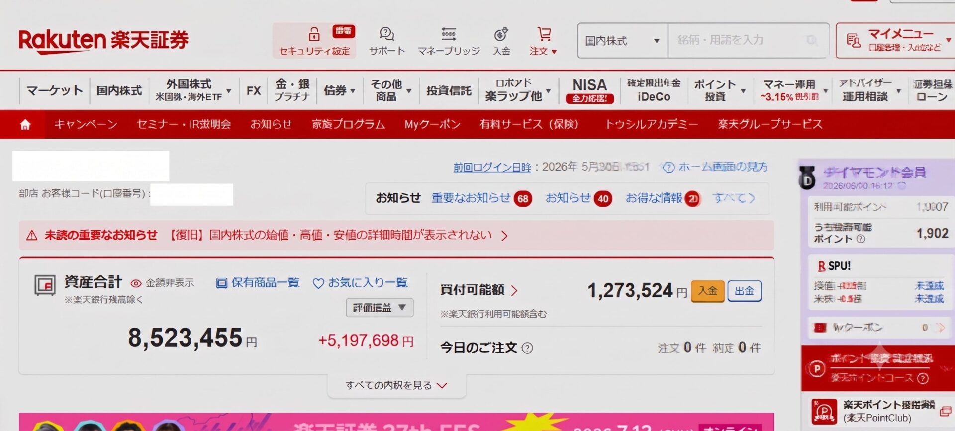The width and height of the screenshot is (955, 431).
Task: Click the help icon beside ホーム画面の見方
Action: click(668, 168)
